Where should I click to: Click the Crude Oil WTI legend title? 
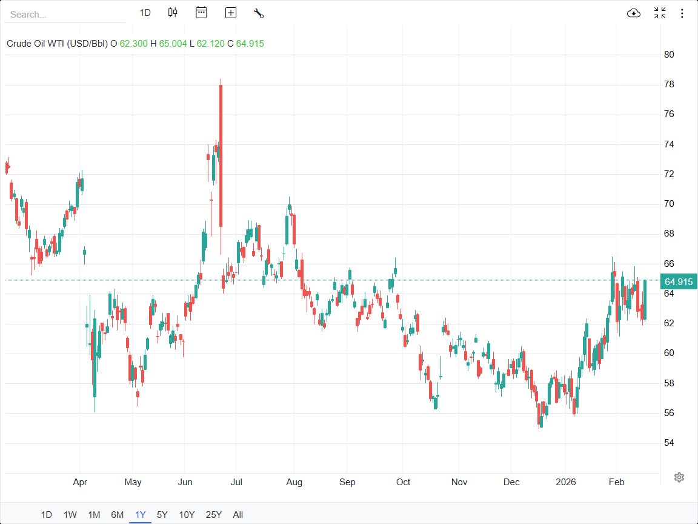pos(57,44)
